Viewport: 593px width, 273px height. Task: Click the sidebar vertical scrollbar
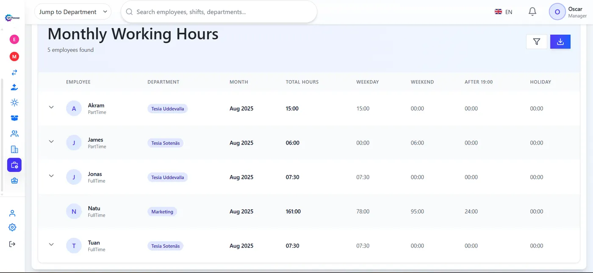tap(2, 135)
